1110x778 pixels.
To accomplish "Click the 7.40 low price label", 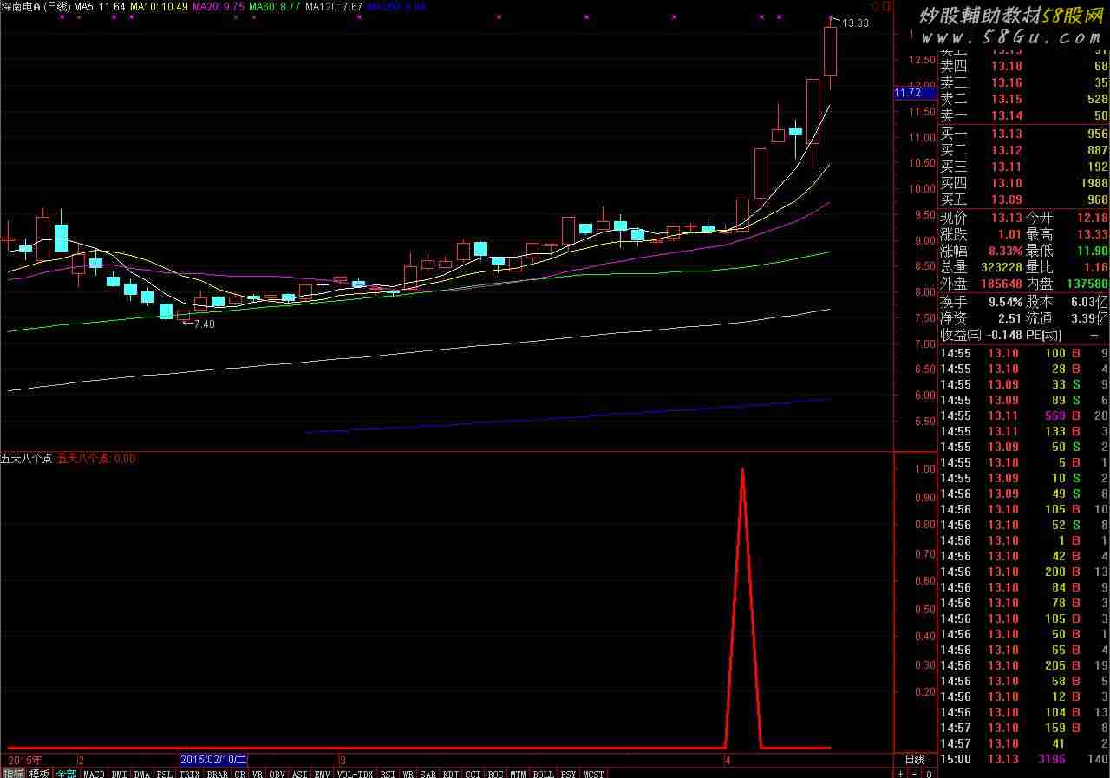I will coord(204,324).
